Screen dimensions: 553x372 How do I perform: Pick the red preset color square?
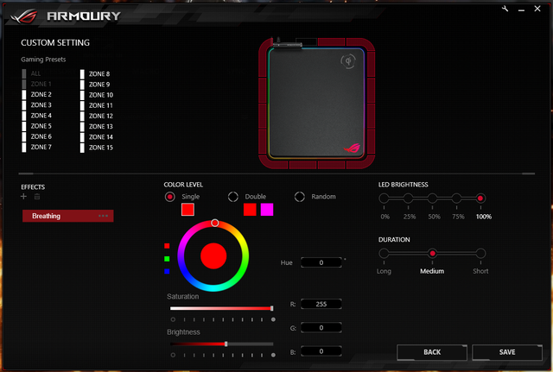point(166,246)
